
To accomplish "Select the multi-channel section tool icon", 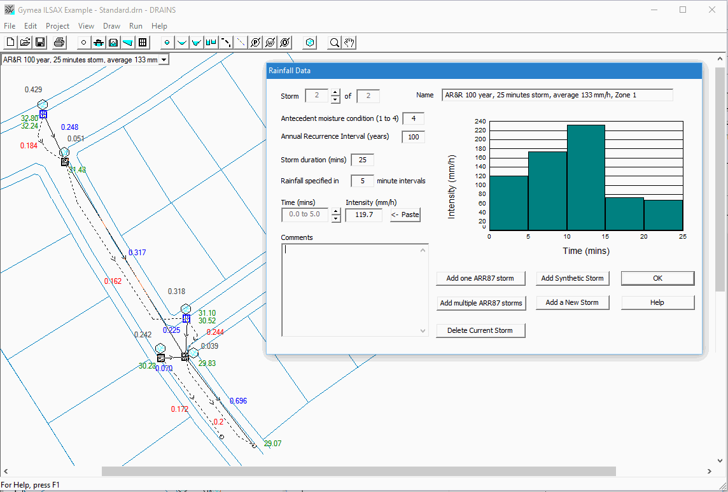I will (211, 43).
